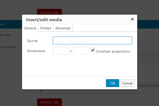
Task: Click the Source input field
Action: click(92, 40)
